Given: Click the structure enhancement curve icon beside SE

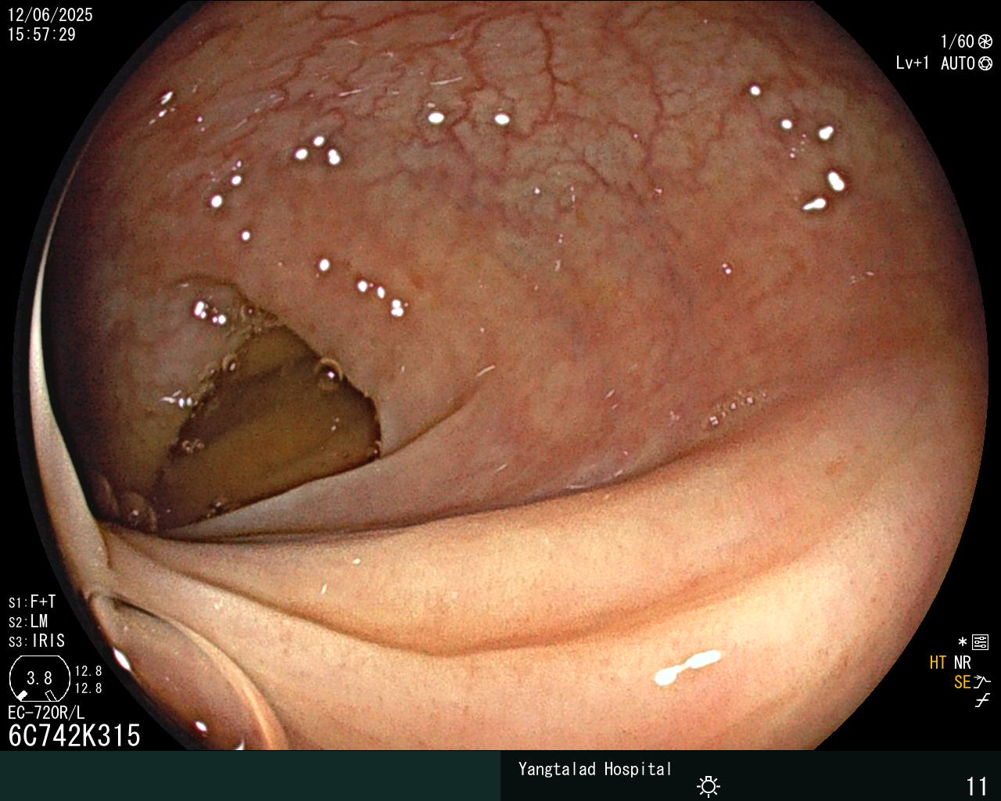Looking at the screenshot, I should pyautogui.click(x=982, y=682).
